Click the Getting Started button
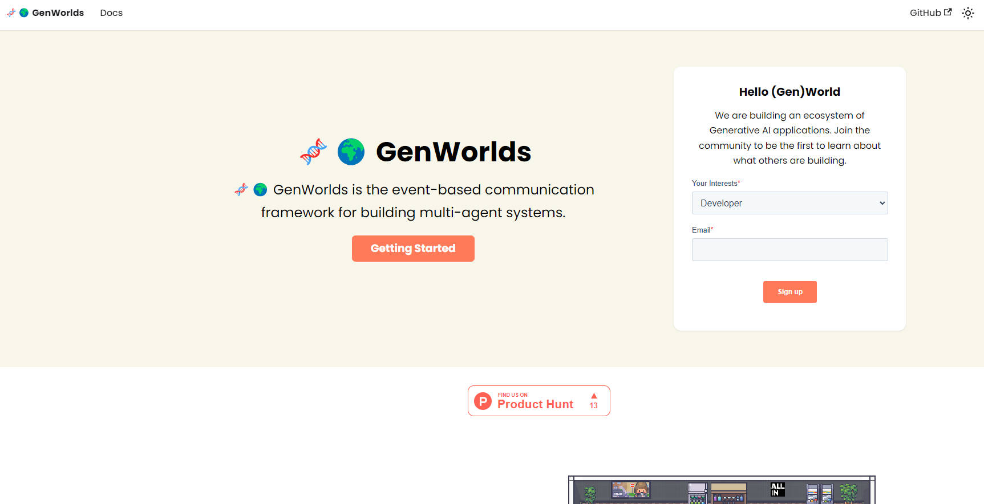The image size is (984, 504). (413, 249)
